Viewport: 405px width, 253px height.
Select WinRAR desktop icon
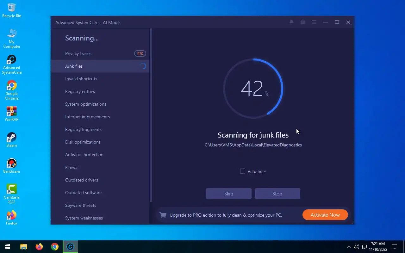pyautogui.click(x=12, y=114)
